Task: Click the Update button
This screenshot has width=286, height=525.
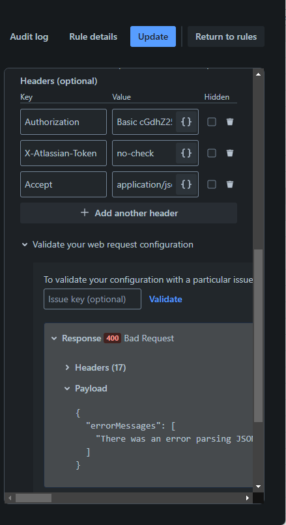Action: tap(153, 36)
